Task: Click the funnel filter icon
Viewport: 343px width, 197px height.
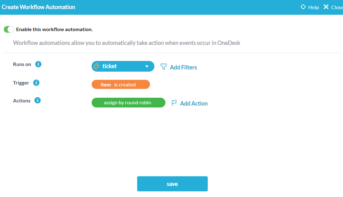Action: 163,67
